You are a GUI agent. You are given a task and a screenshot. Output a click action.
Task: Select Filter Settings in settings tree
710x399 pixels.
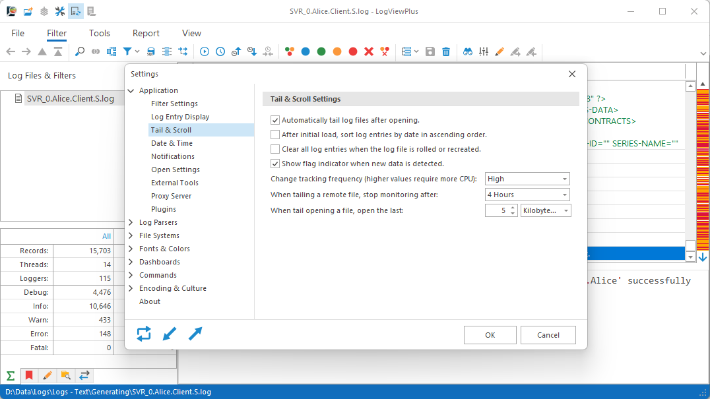[x=174, y=104]
